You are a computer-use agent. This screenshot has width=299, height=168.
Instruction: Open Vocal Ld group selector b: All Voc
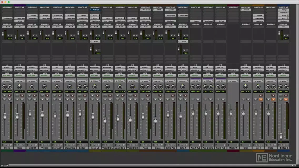[95, 81]
